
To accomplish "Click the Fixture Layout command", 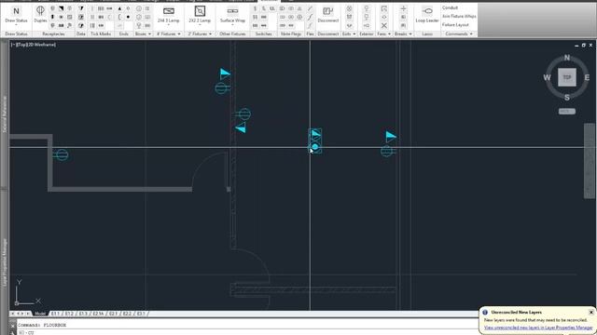I will pyautogui.click(x=455, y=25).
